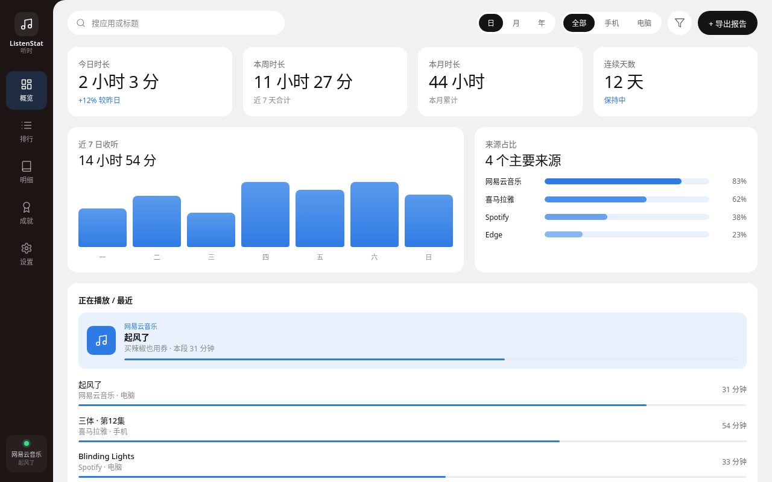The height and width of the screenshot is (482, 772).
Task: Click the 本周时长 stat card
Action: [x=325, y=81]
